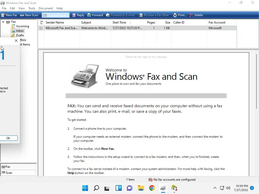Click the preview pane vertical scrollbar
259x194 pixels.
(x=256, y=82)
